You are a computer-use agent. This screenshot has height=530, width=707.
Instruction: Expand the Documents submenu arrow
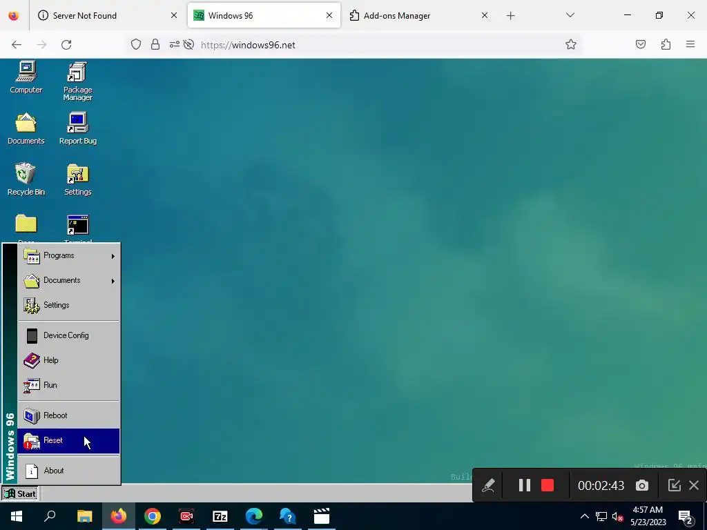click(113, 281)
